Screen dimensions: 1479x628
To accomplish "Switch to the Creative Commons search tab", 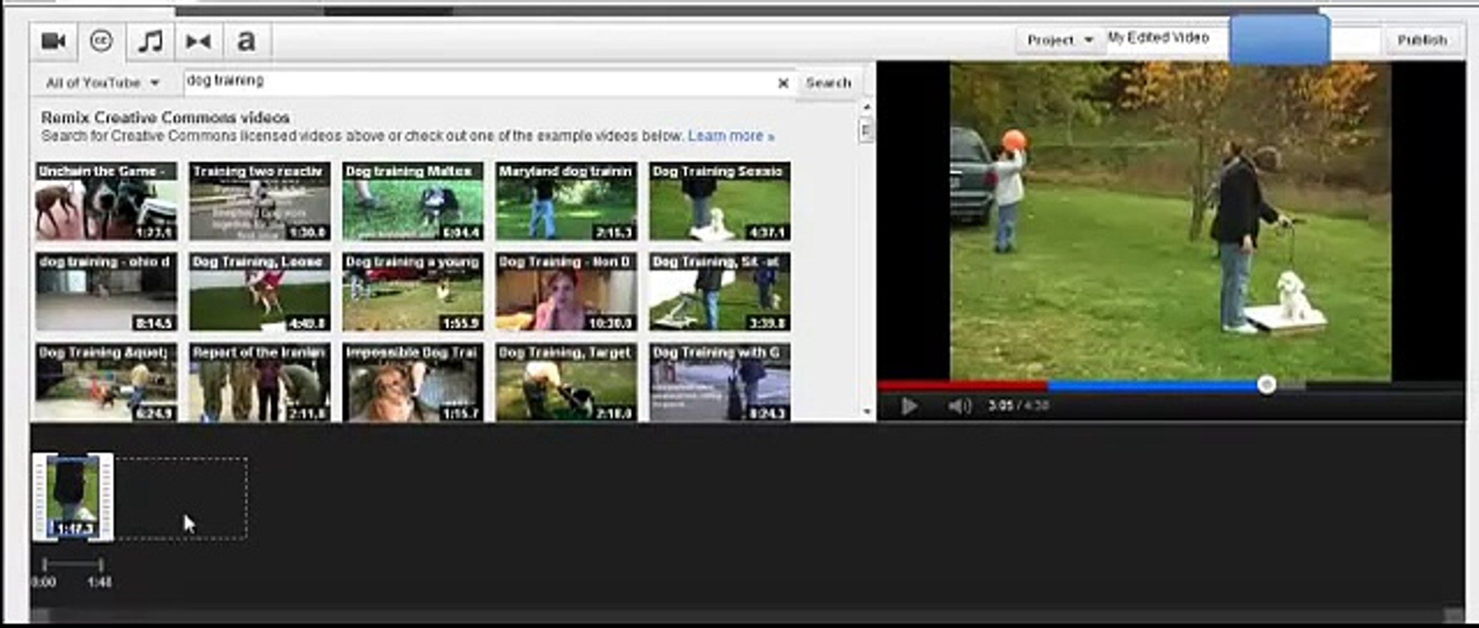I will click(x=100, y=41).
